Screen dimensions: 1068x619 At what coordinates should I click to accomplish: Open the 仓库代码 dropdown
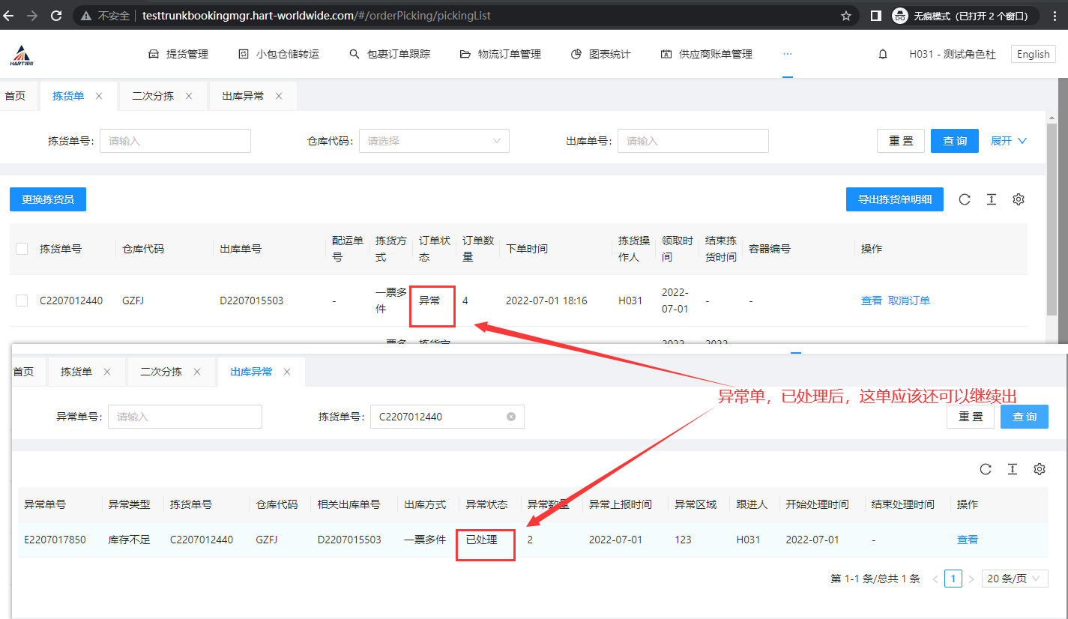(434, 141)
